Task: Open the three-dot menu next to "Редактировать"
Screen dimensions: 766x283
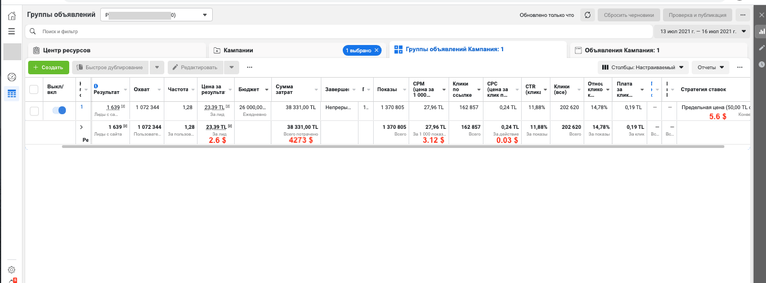Action: click(x=249, y=68)
